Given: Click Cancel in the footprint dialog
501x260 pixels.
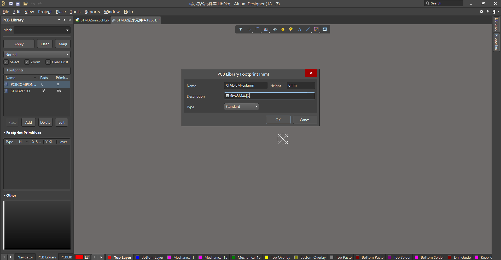Looking at the screenshot, I should click(305, 120).
